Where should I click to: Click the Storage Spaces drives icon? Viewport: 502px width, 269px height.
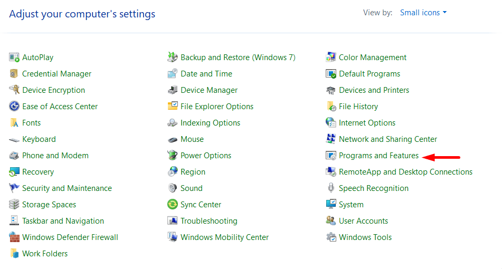coord(14,205)
